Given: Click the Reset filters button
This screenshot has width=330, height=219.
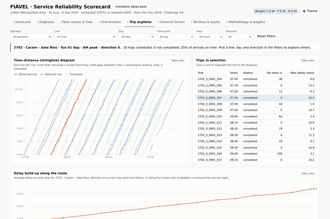Looking at the screenshot, I should point(266,36).
